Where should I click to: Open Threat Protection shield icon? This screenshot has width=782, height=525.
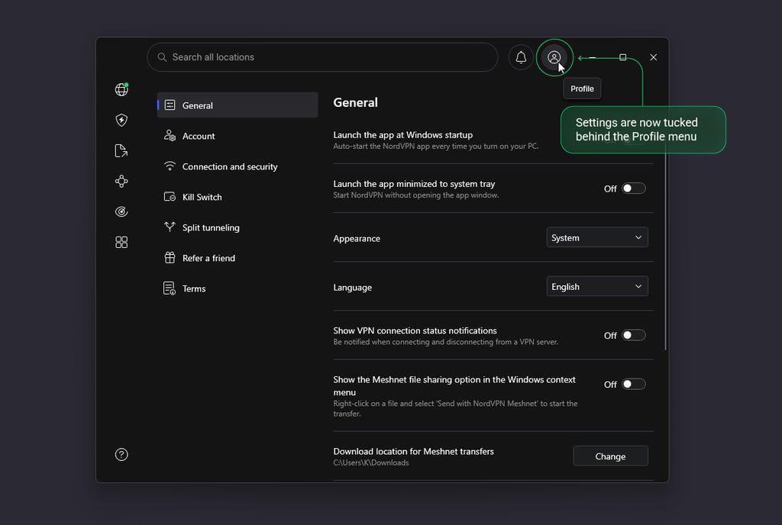coord(121,120)
